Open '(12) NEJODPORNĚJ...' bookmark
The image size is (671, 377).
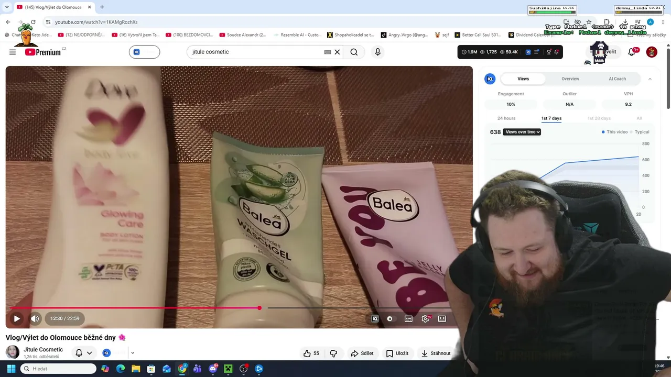pyautogui.click(x=81, y=35)
